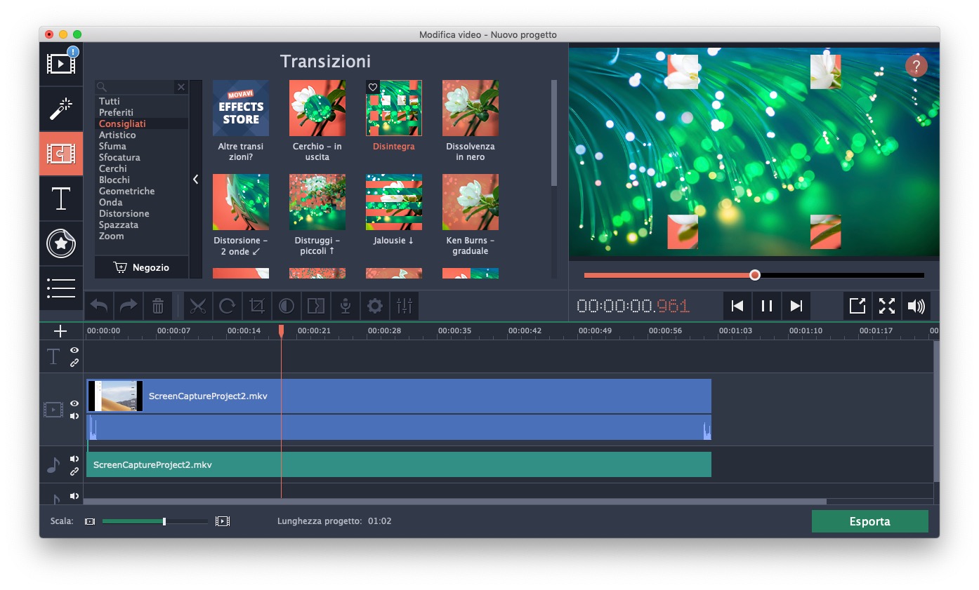Select the Ken Burns – graduale transition
The width and height of the screenshot is (979, 590).
coord(471,202)
